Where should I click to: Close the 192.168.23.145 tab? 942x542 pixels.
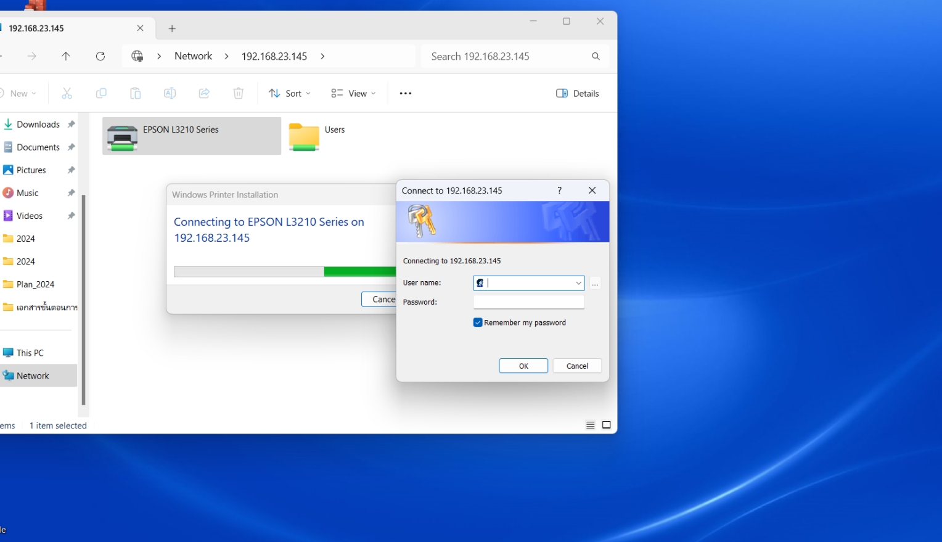140,28
